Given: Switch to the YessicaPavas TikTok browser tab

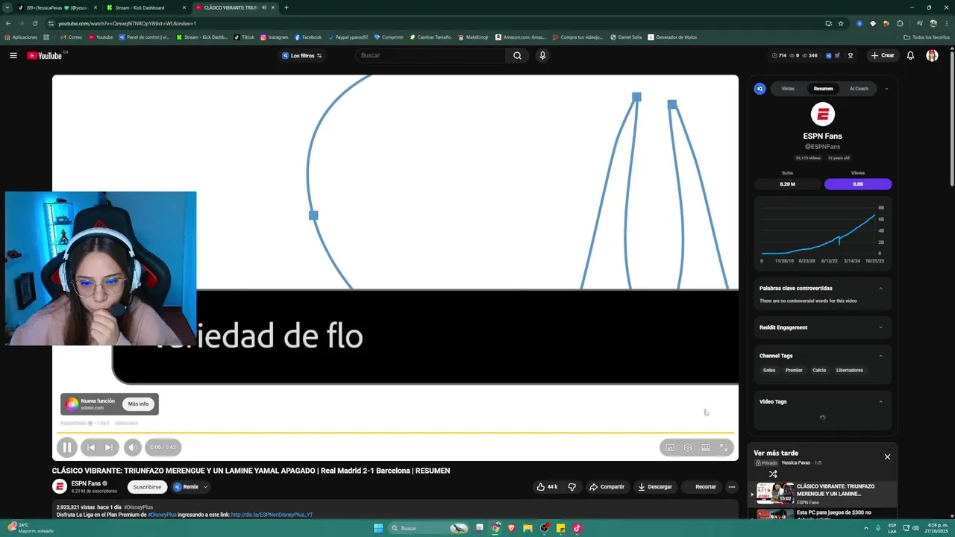Looking at the screenshot, I should 57,7.
